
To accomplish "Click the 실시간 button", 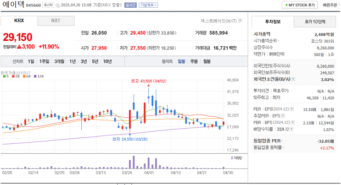I will point(130,5).
